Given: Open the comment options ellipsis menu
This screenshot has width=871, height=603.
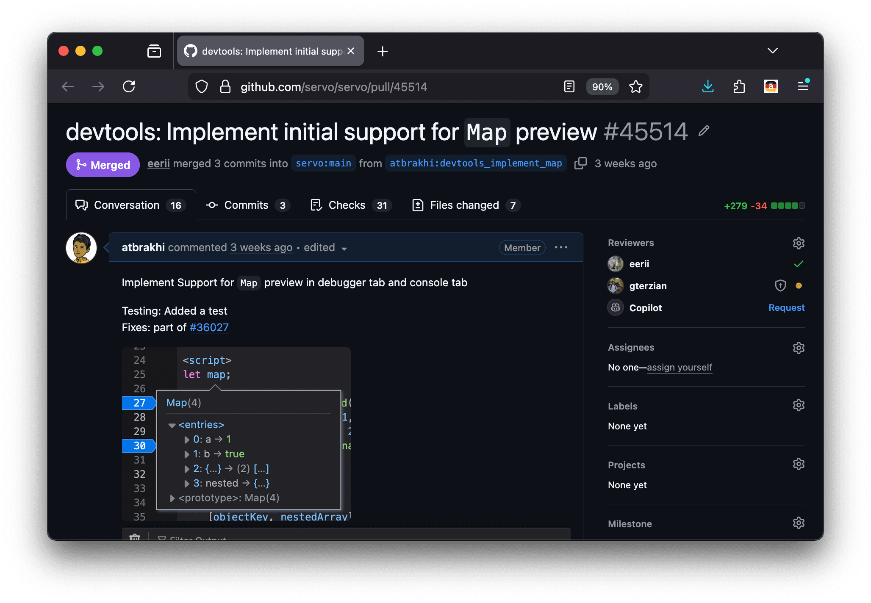Looking at the screenshot, I should click(x=561, y=247).
